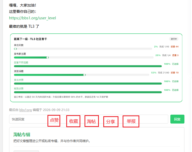Click the 收到点赞 label

pyautogui.click(x=19, y=89)
